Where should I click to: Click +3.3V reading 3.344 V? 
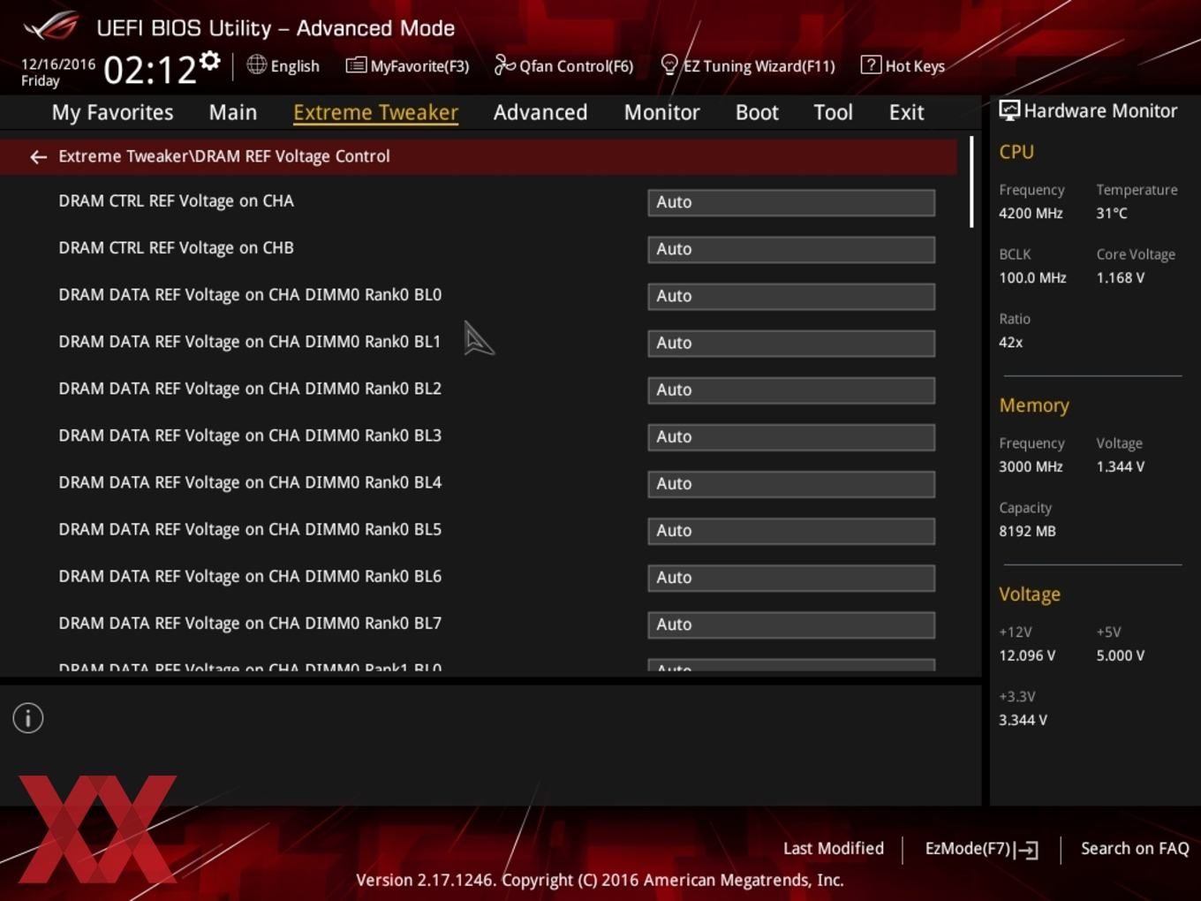1023,720
